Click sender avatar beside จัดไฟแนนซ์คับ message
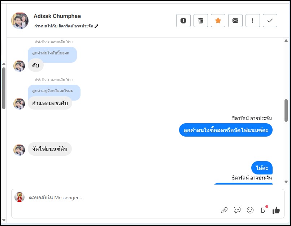Screen dimensions: 291x226 pyautogui.click(x=19, y=150)
